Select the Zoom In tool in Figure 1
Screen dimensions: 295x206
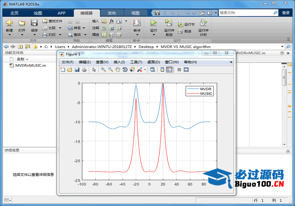(103, 70)
